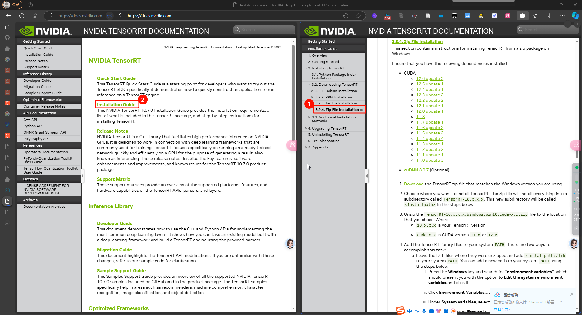Switch to the topmost Google vertical tab
This screenshot has width=582, height=315.
click(7, 59)
